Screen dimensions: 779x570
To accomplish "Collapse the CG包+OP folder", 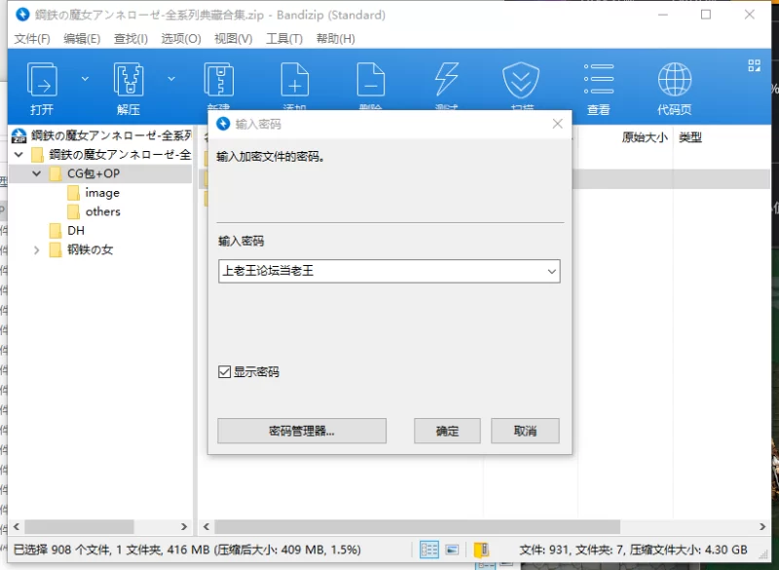I will [36, 173].
